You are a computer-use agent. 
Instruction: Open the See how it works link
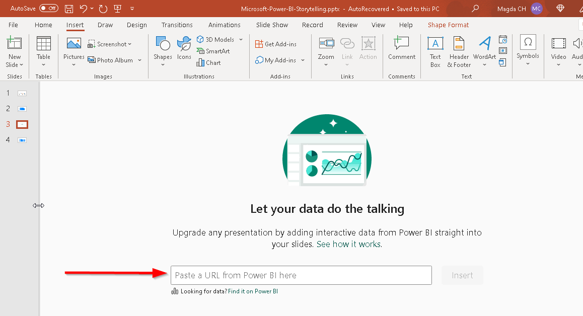click(349, 244)
